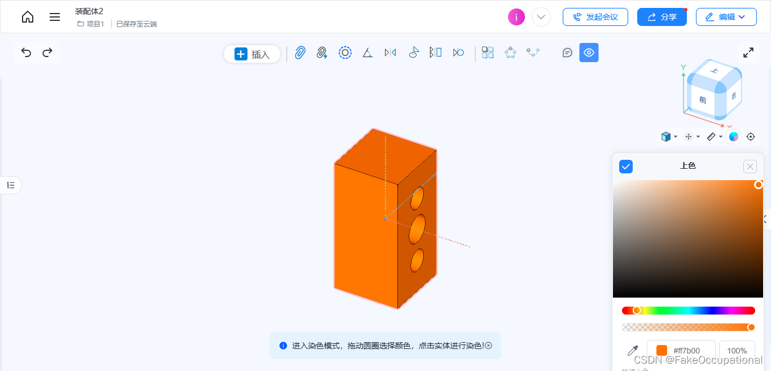
Task: Expand the chevron next to user avatar
Action: (x=541, y=17)
